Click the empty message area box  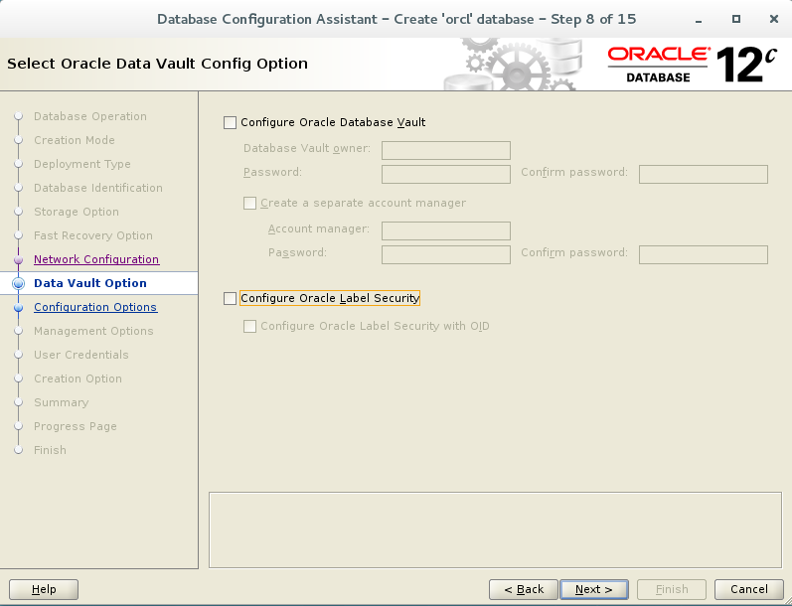[x=495, y=530]
